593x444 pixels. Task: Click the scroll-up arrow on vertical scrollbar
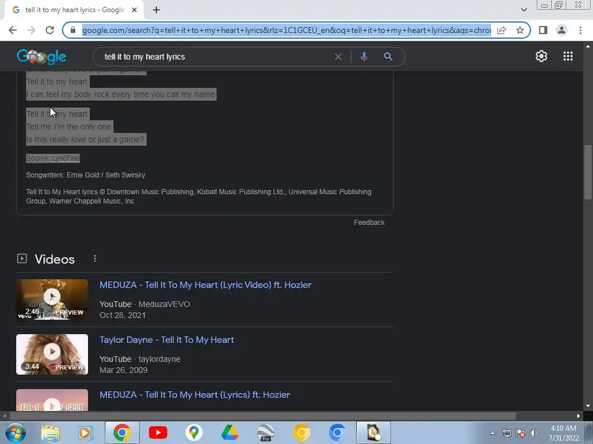pyautogui.click(x=588, y=46)
